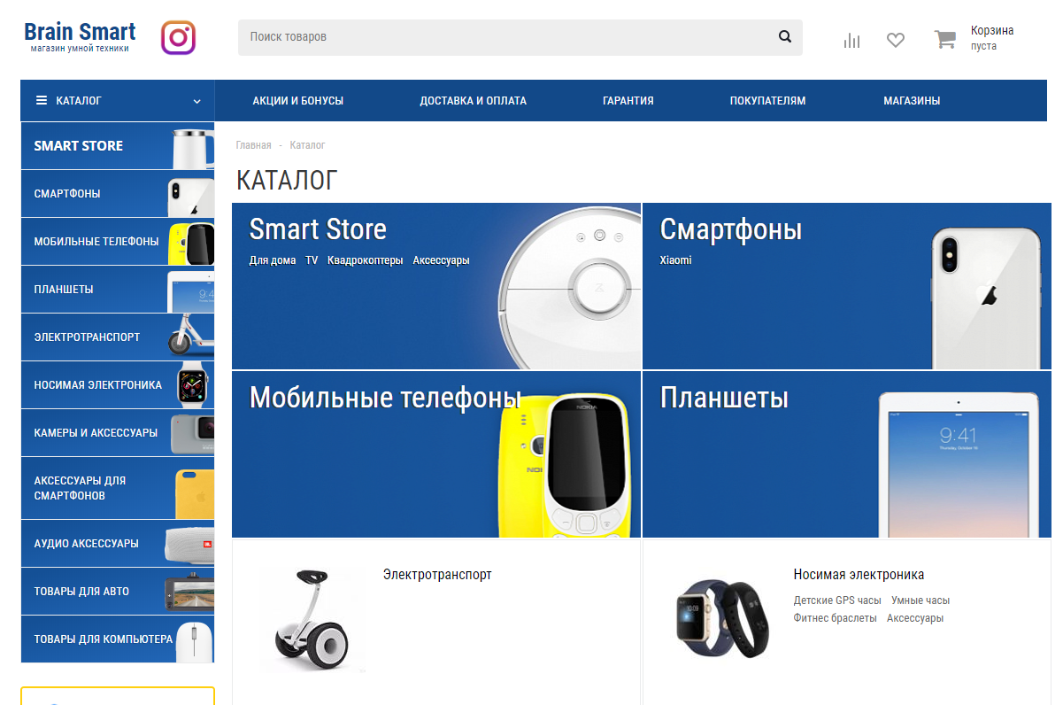
Task: Open Магазины menu item
Action: 912,101
